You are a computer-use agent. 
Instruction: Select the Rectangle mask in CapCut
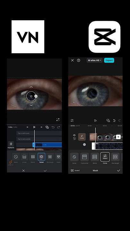coord(115,158)
